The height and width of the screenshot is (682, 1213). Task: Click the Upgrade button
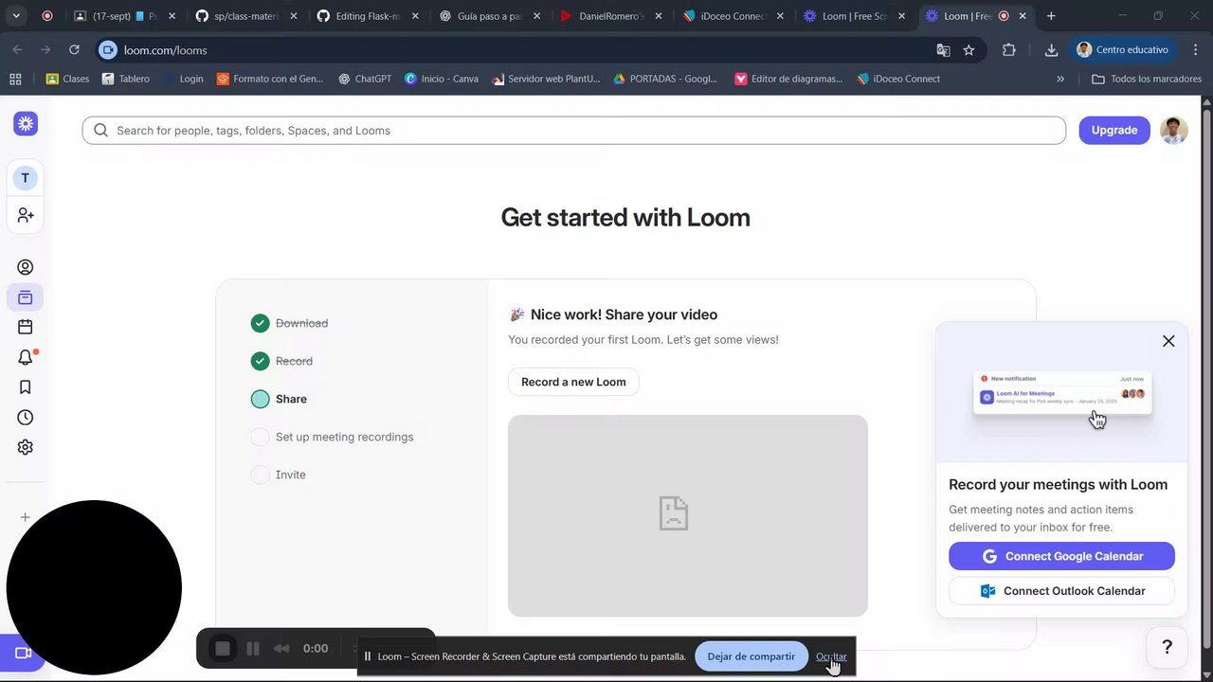[1114, 130]
